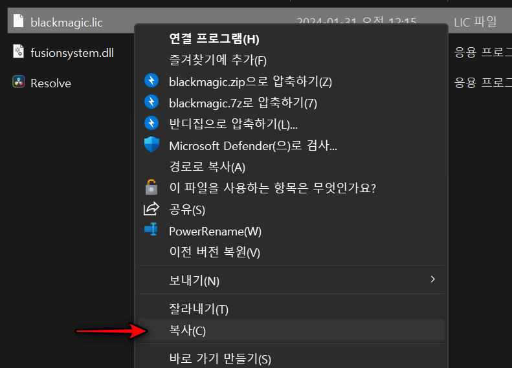Click the padlock icon for file usage
Screen dimensions: 512x368
point(151,187)
